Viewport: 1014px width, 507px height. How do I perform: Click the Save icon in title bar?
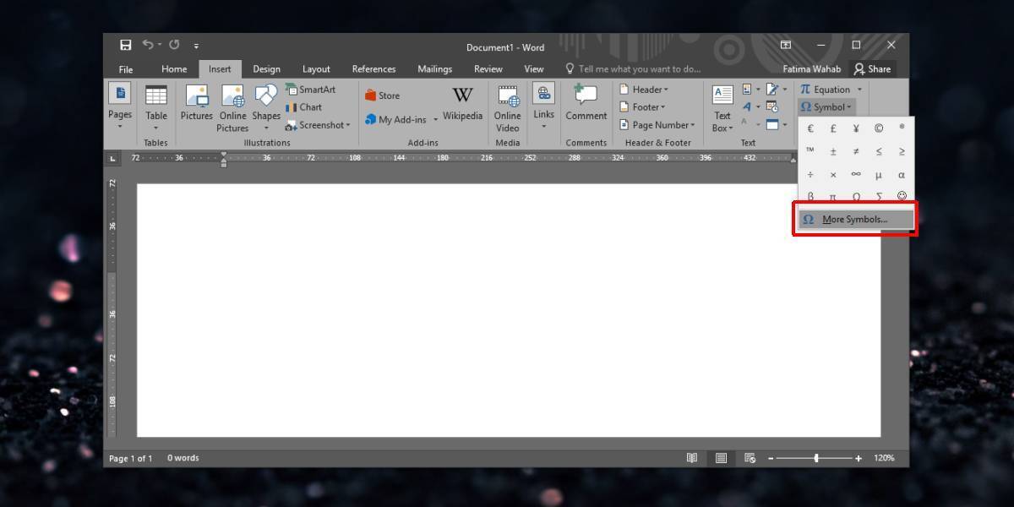[126, 46]
